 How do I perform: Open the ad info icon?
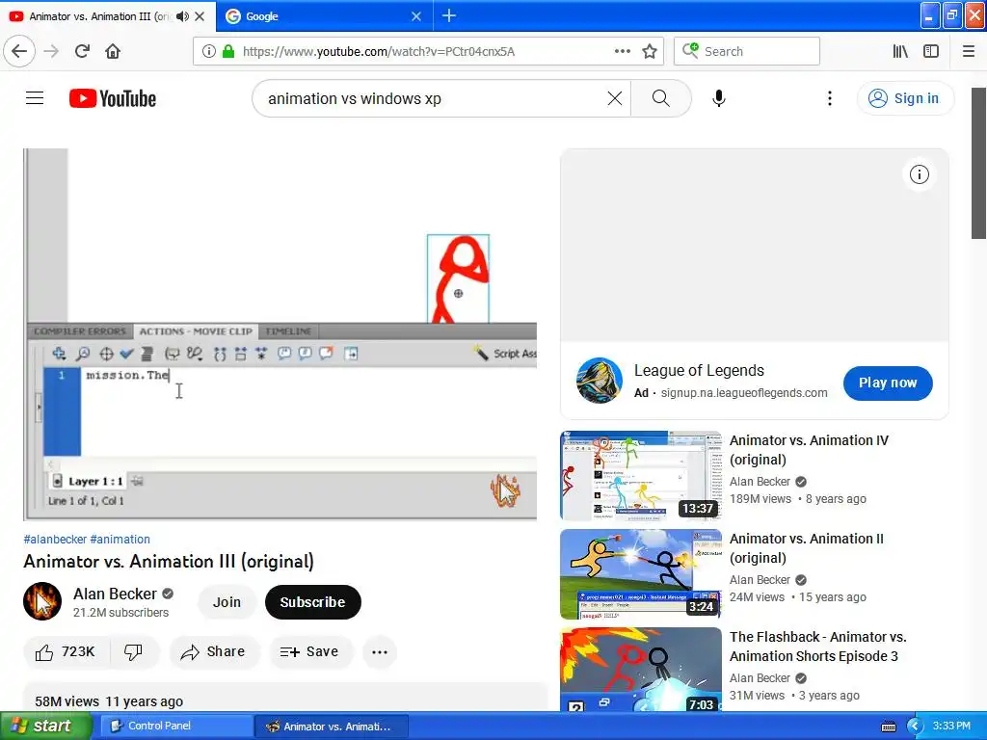click(x=919, y=174)
